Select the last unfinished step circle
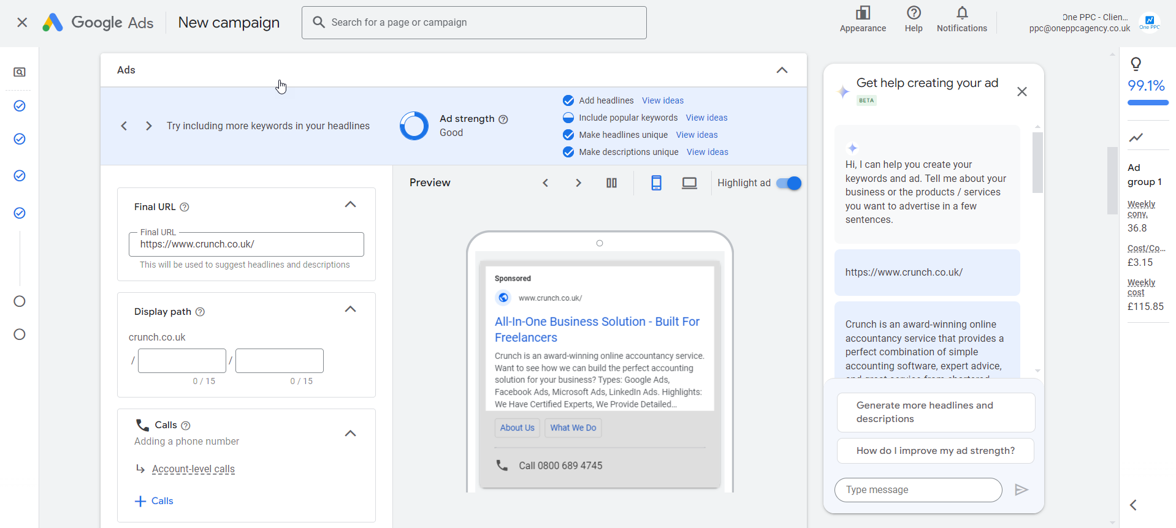Viewport: 1176px width, 528px height. coord(20,334)
